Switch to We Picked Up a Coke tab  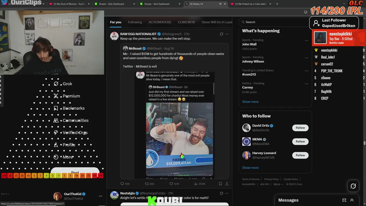point(251,4)
